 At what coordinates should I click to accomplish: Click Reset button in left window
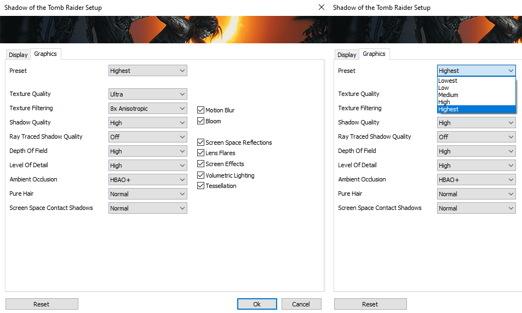tap(42, 304)
